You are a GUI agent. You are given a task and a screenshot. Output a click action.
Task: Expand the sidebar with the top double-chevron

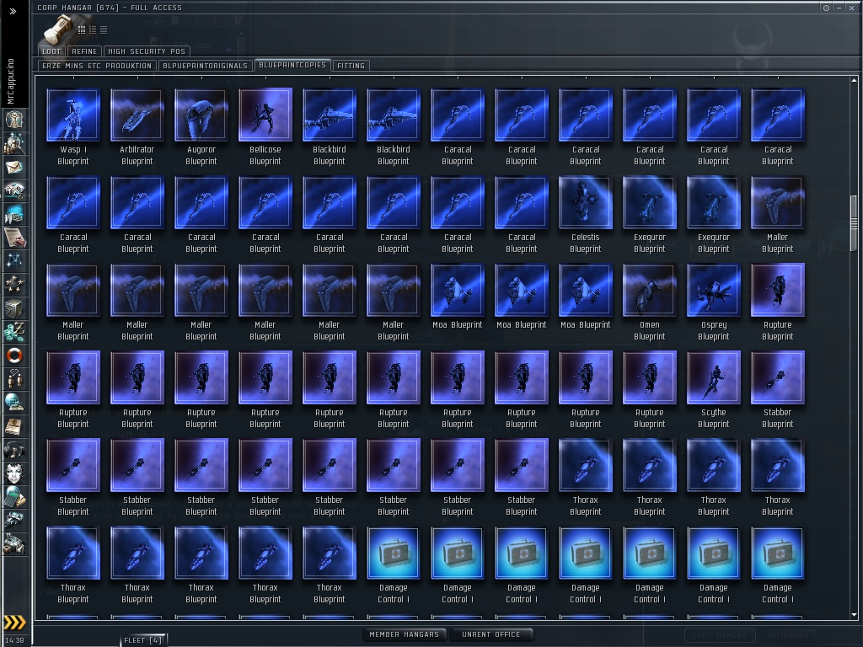(13, 11)
